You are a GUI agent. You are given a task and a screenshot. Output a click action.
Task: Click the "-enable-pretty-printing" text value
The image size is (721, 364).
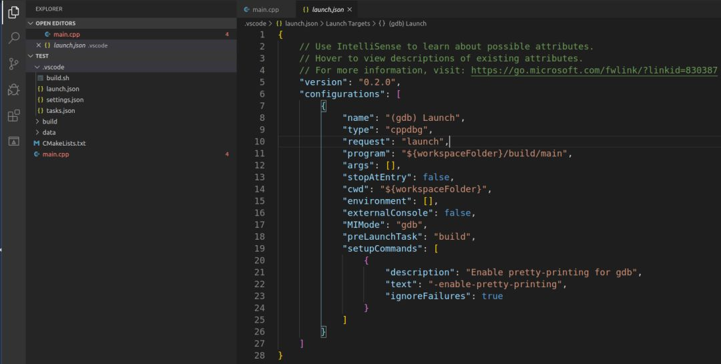click(x=495, y=284)
